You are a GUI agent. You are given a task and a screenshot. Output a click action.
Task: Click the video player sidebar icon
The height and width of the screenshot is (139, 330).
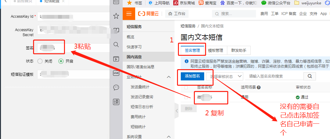(x=116, y=59)
